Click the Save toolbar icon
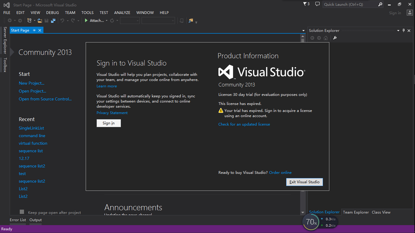The image size is (415, 233). click(46, 21)
